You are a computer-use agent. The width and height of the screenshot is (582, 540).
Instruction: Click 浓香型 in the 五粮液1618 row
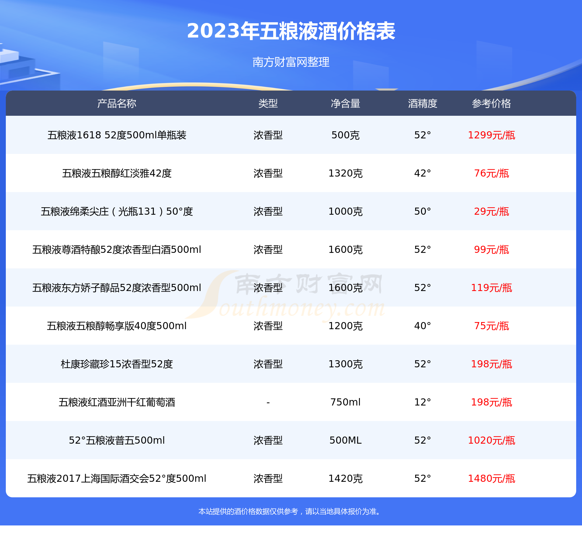pos(268,135)
